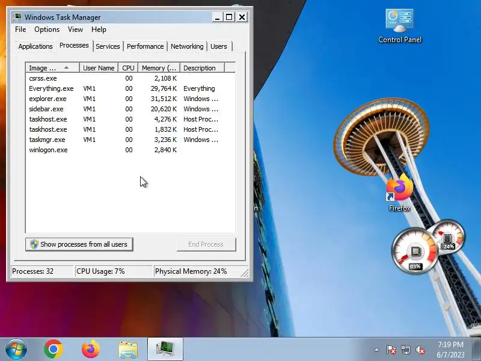Close the Task Manager window
The width and height of the screenshot is (481, 361).
[x=242, y=17]
